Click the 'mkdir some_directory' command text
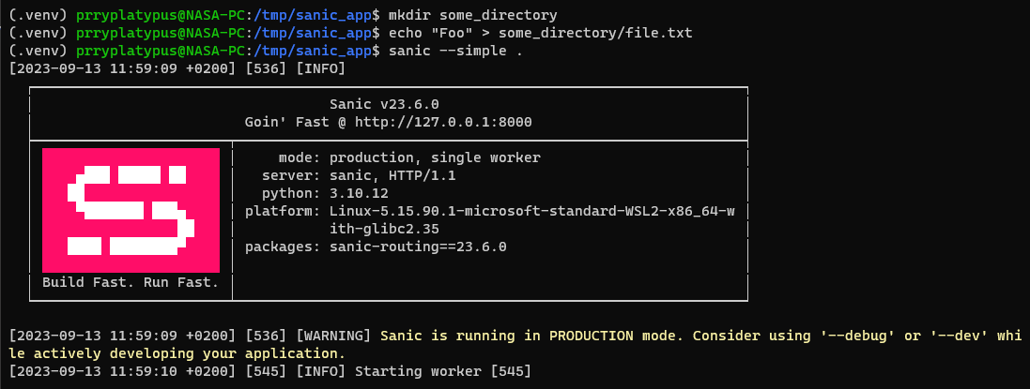The height and width of the screenshot is (389, 1030). click(473, 14)
